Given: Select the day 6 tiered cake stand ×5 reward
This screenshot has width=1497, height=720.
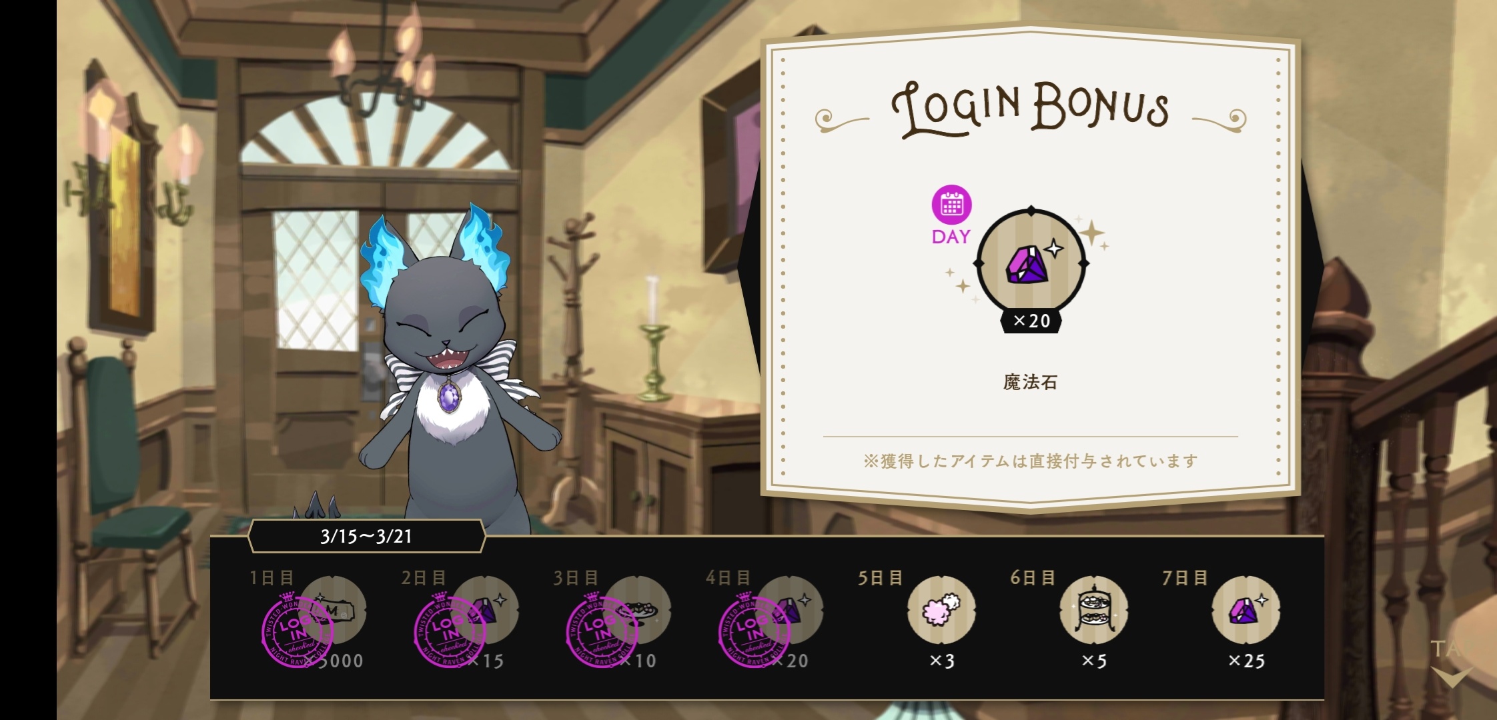Looking at the screenshot, I should (x=1094, y=610).
